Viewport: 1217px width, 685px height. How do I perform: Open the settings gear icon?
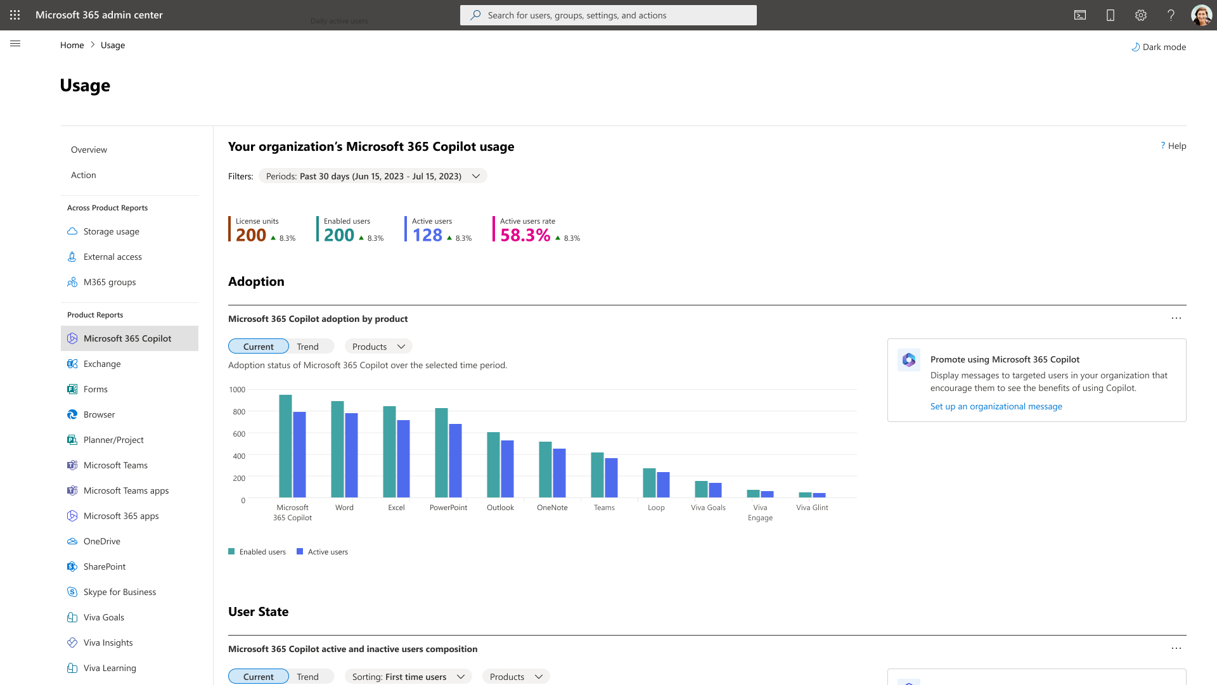1141,15
